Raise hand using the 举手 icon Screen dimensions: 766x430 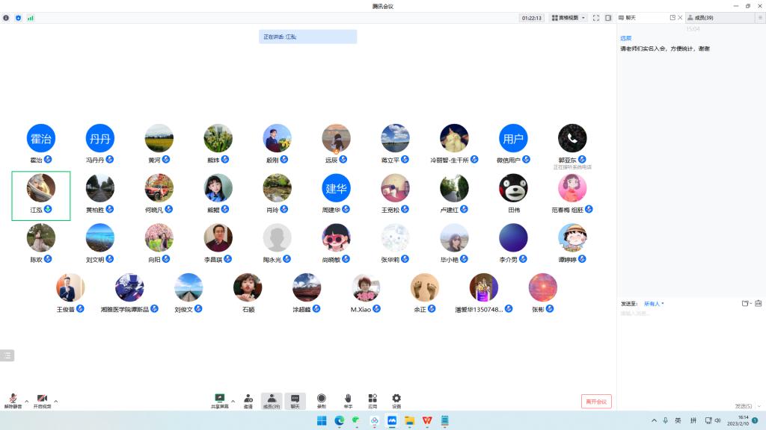click(348, 400)
